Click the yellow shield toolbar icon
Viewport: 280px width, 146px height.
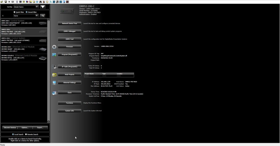pos(47,2)
